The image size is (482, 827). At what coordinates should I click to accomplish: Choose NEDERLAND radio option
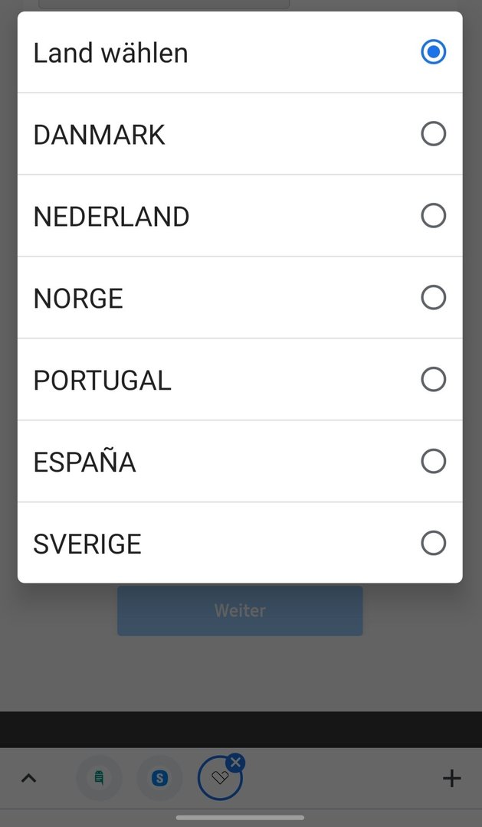[433, 216]
